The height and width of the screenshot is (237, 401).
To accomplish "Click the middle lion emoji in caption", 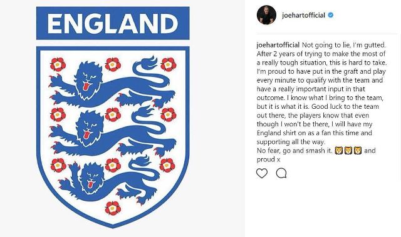I will coord(348,151).
